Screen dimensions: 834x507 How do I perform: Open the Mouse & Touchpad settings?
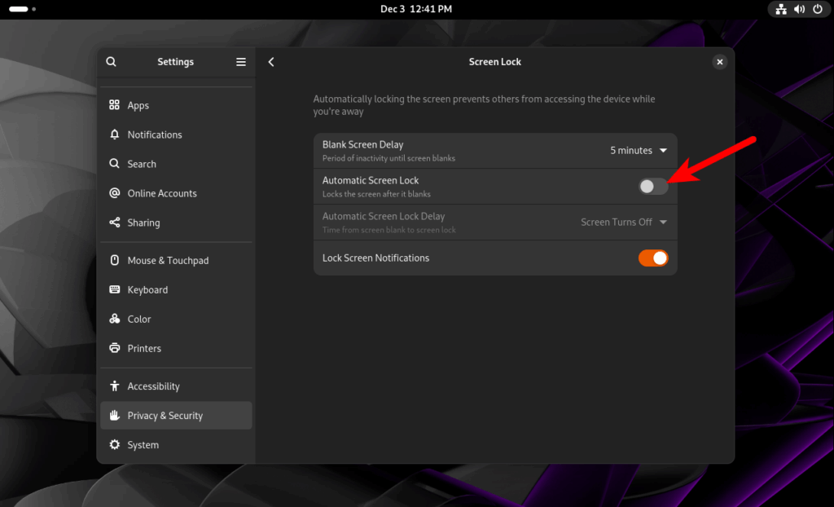click(176, 260)
